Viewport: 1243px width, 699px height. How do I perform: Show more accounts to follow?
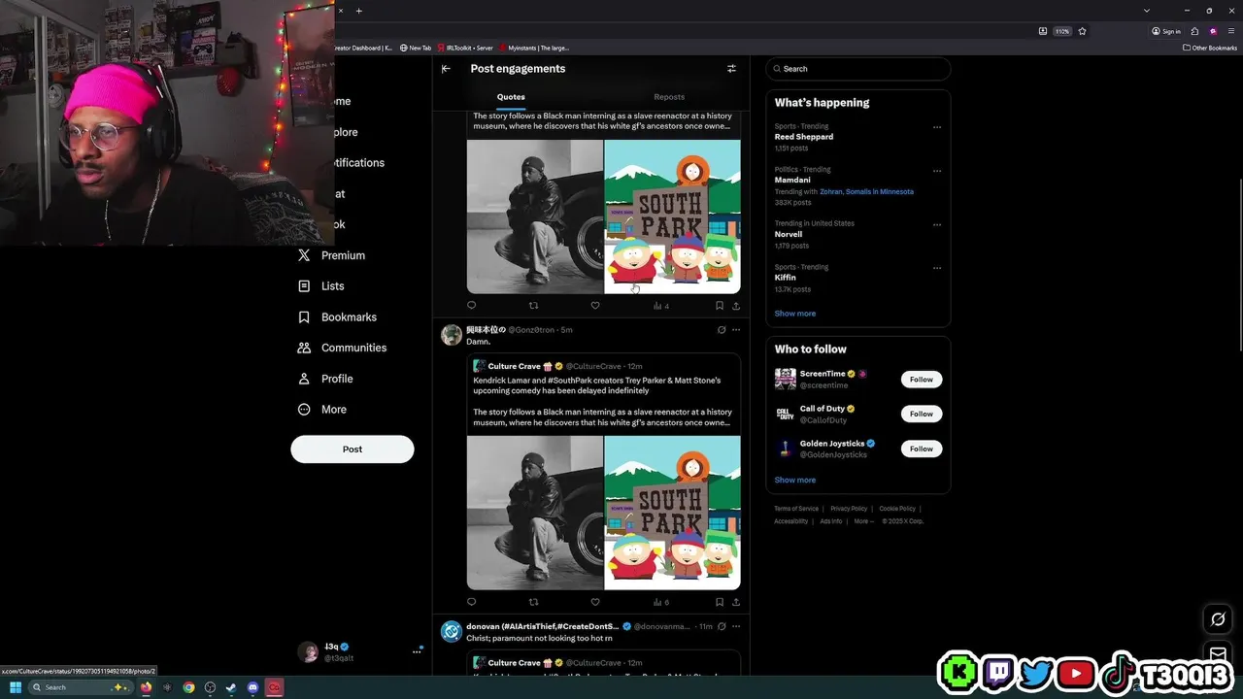795,480
